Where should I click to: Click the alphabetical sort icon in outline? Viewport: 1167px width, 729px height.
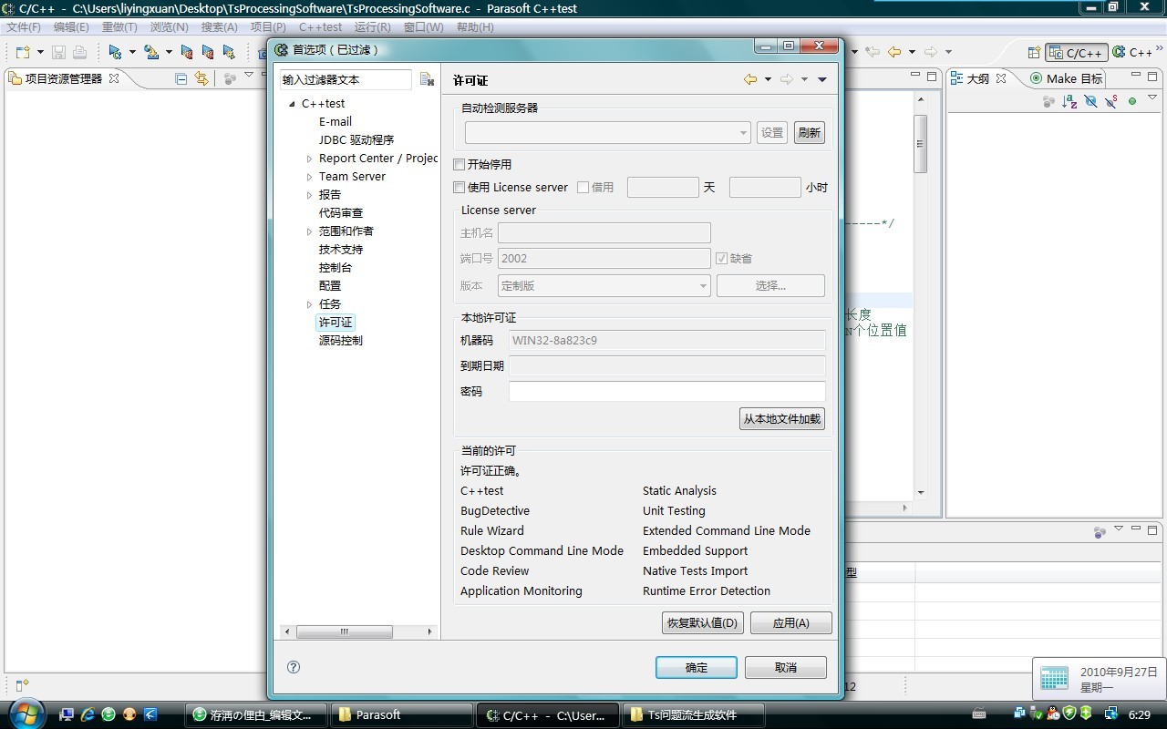point(1069,101)
